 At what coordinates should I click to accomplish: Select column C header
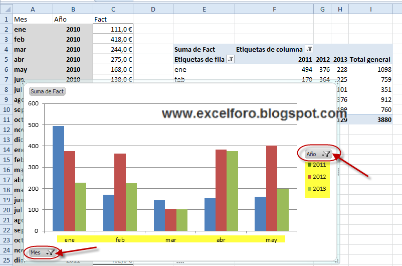pos(113,9)
